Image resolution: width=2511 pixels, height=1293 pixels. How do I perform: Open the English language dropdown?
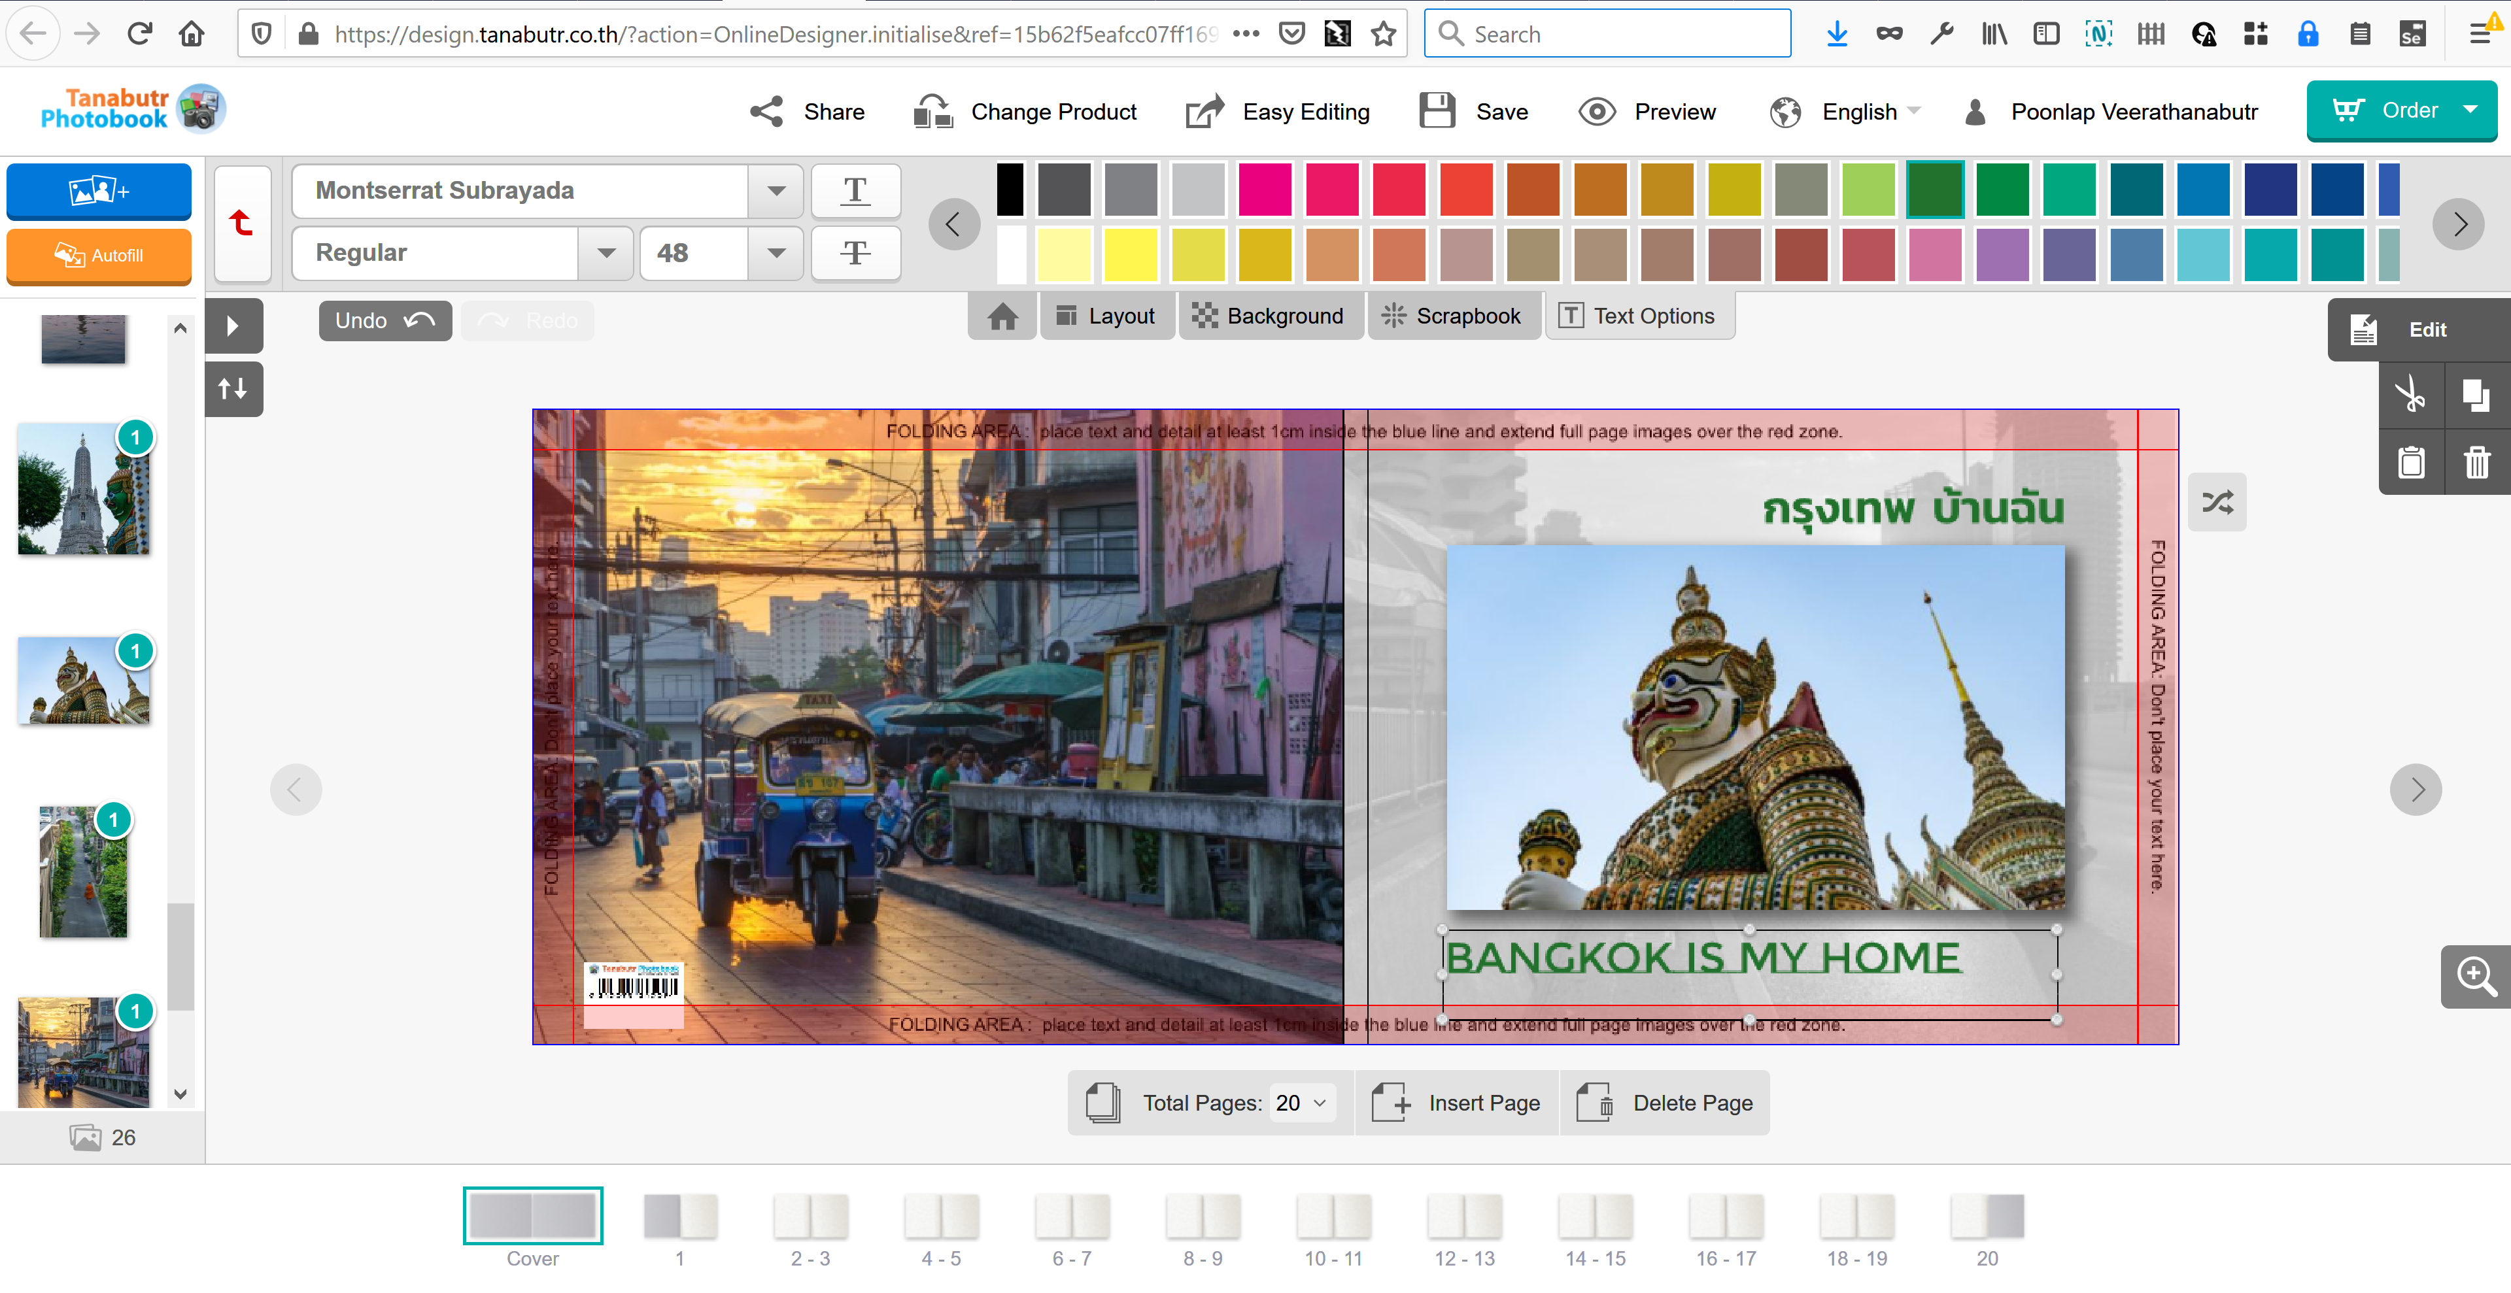click(x=1846, y=112)
